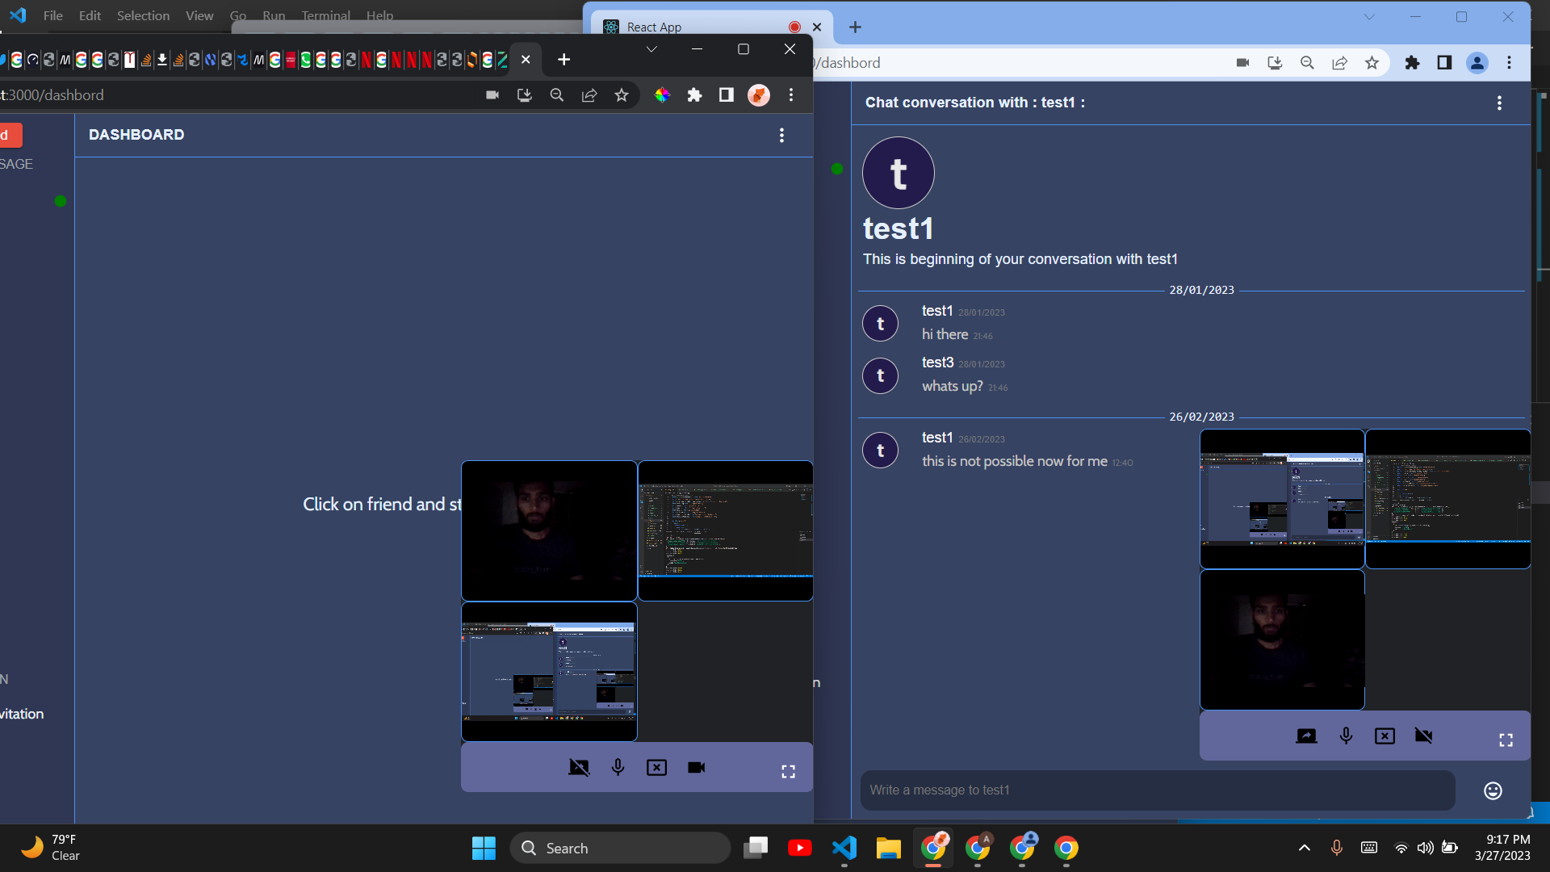Open the Dashboard three-dot options menu
Screen dimensions: 1550x872
click(781, 135)
